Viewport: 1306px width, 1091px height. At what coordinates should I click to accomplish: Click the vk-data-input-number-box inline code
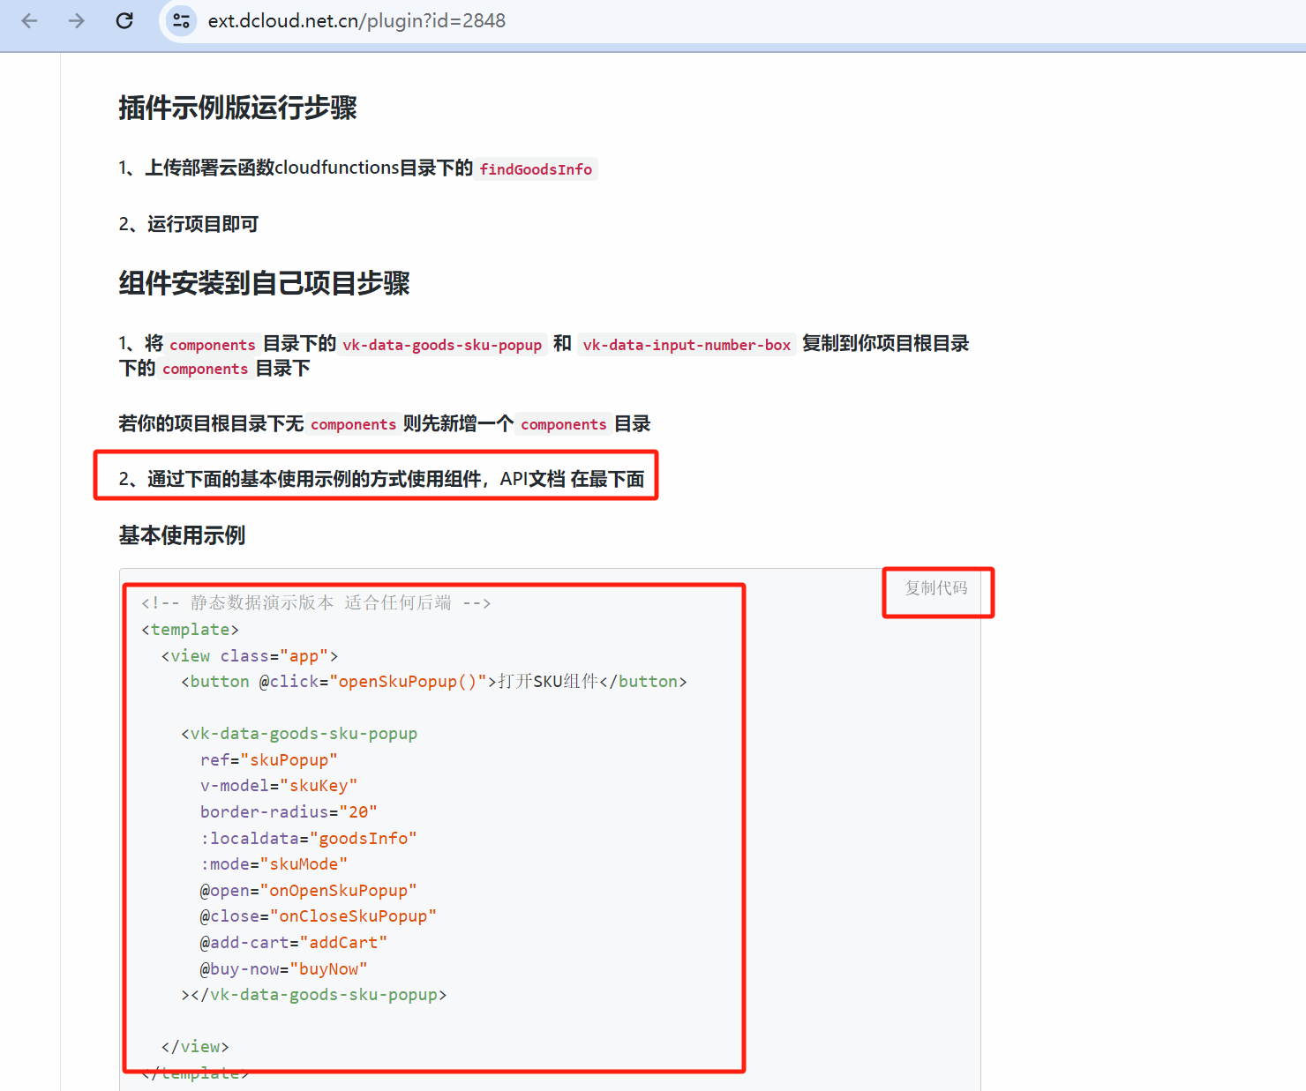(x=687, y=345)
